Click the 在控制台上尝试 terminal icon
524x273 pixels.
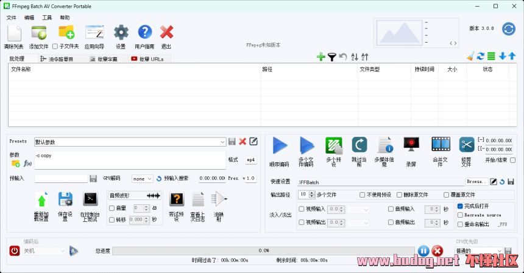[90, 198]
